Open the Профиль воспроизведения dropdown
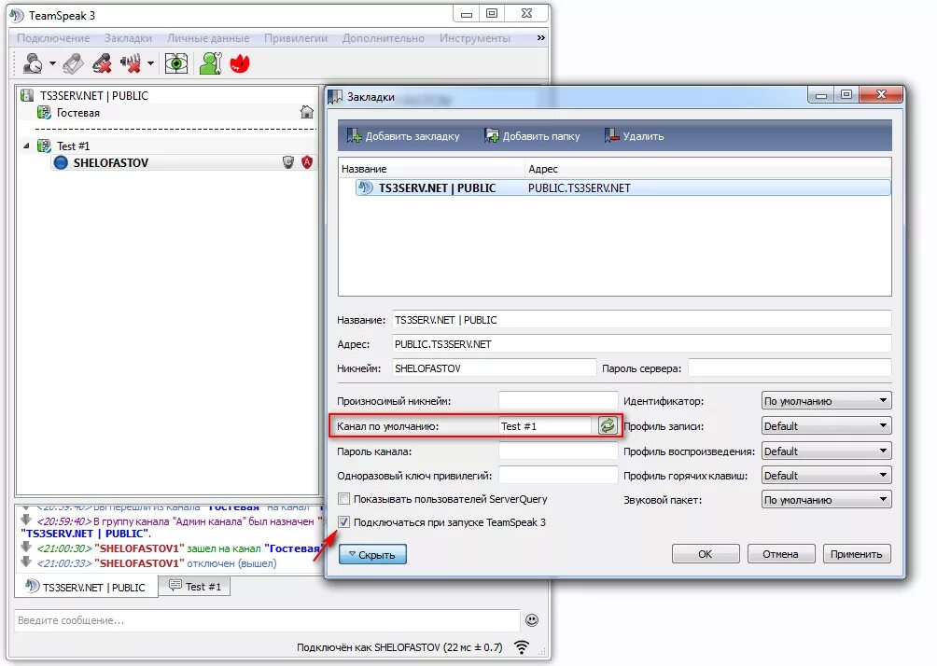This screenshot has width=937, height=666. pos(827,451)
